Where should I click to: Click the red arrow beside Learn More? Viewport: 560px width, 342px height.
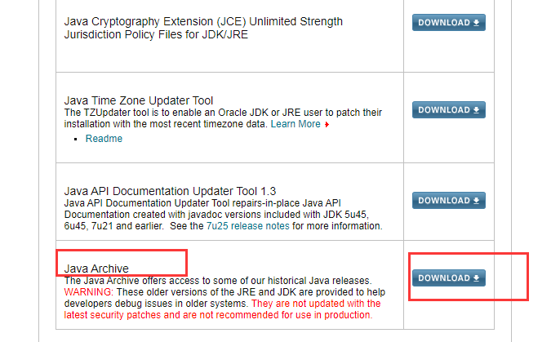click(x=327, y=125)
